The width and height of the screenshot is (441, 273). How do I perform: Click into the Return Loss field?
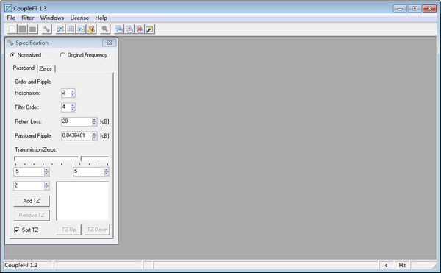[76, 121]
